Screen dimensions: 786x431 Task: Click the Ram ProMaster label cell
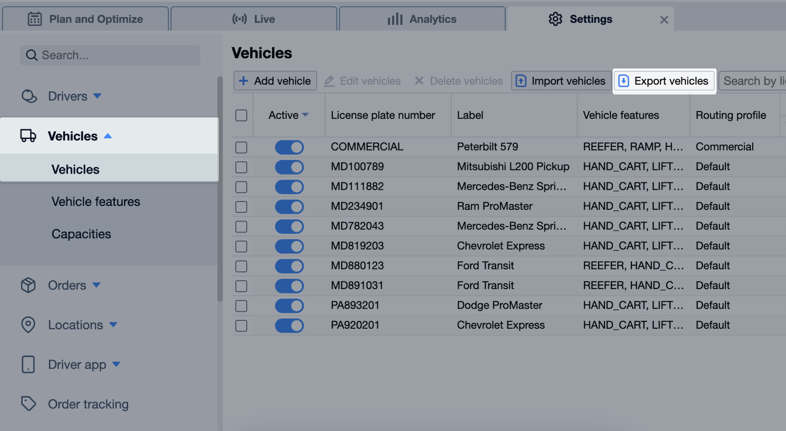[x=494, y=206]
